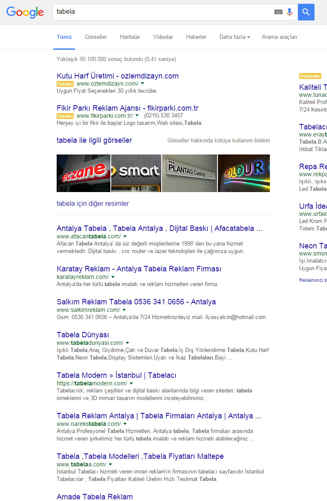The width and height of the screenshot is (327, 501).
Task: Open the 'COLOUR' neon sign thumbnail
Action: point(244,173)
